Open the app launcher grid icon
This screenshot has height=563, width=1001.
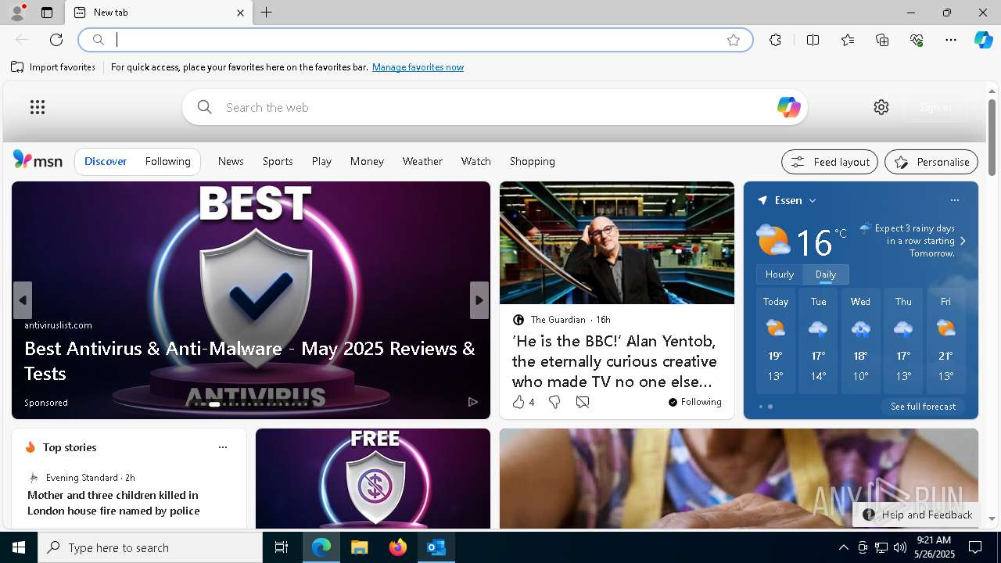[x=38, y=107]
